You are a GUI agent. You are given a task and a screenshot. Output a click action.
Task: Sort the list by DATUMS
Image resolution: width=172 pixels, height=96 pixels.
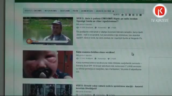(38, 11)
